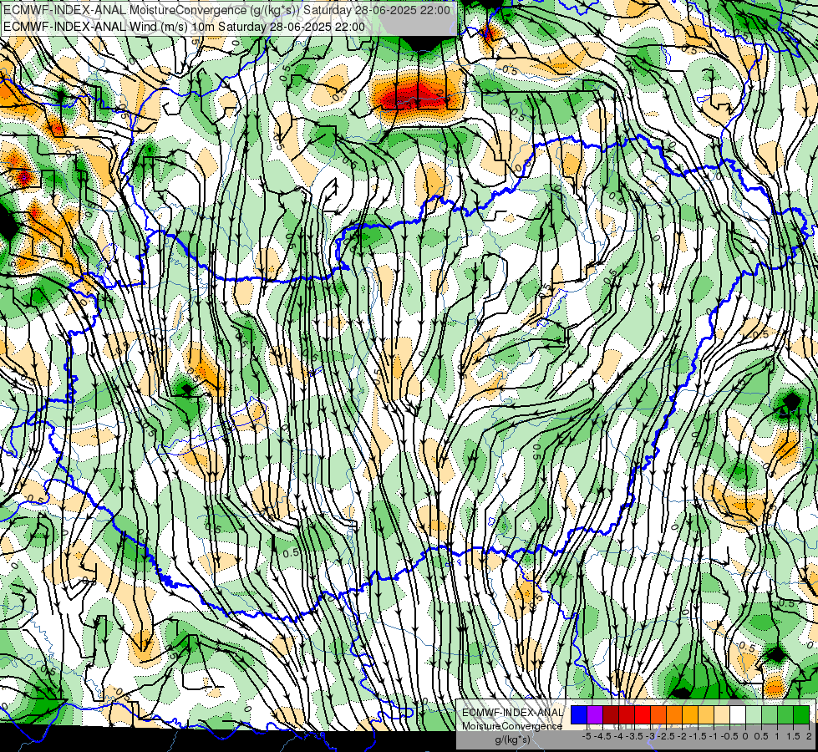This screenshot has height=752, width=818.
Task: Click the orange swatch between -2.5 and -2
Action: click(674, 714)
